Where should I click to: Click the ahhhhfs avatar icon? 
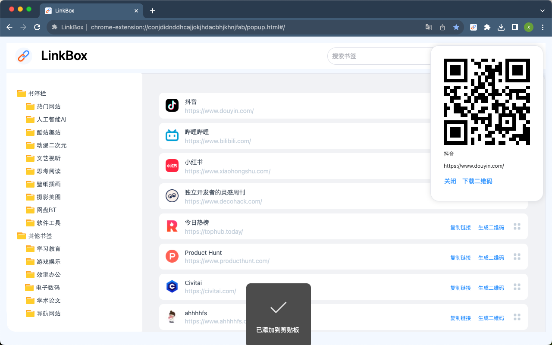172,317
